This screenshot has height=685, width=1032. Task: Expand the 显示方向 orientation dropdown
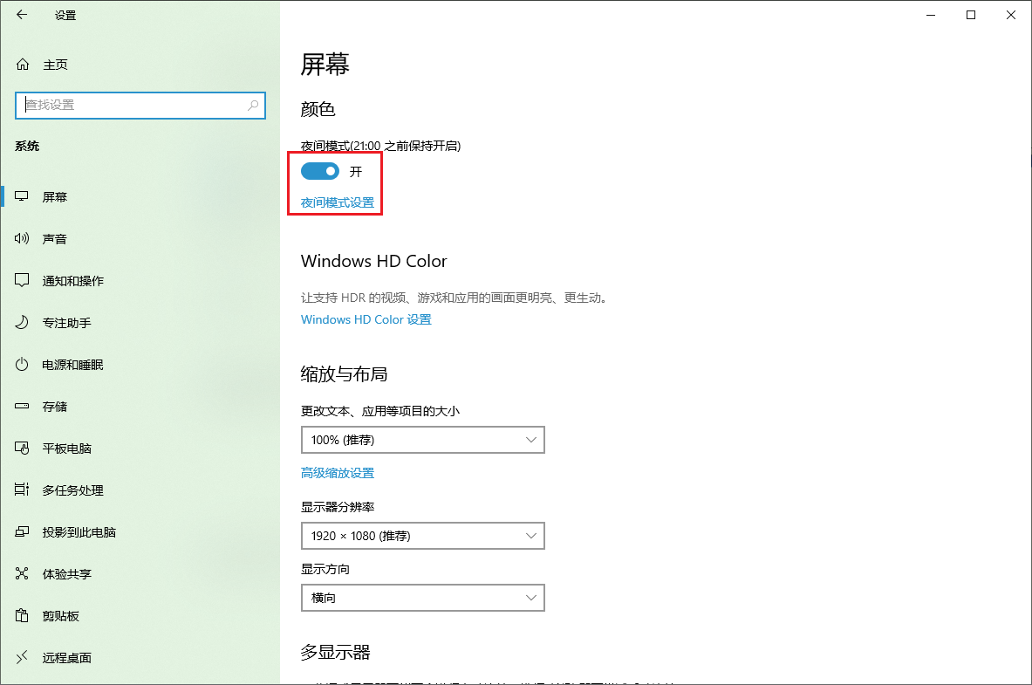422,598
